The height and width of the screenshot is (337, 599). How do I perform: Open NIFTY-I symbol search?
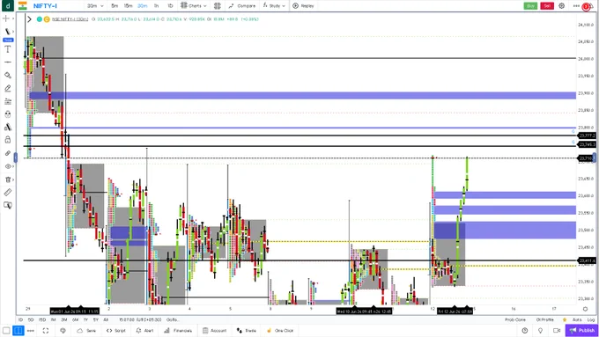click(x=45, y=6)
